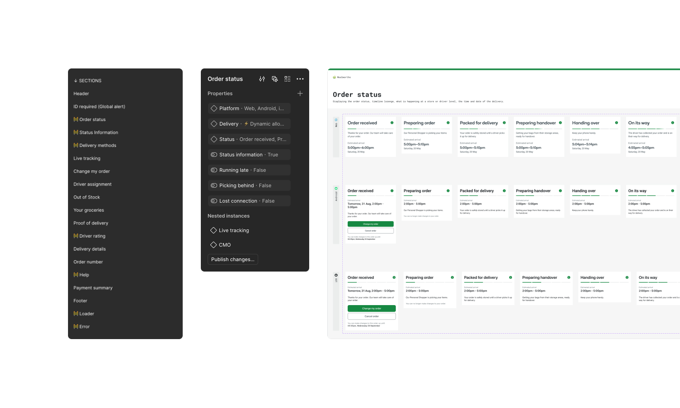Screen dimensions: 680x408
Task: Toggle the Status information boolean property
Action: 214,155
